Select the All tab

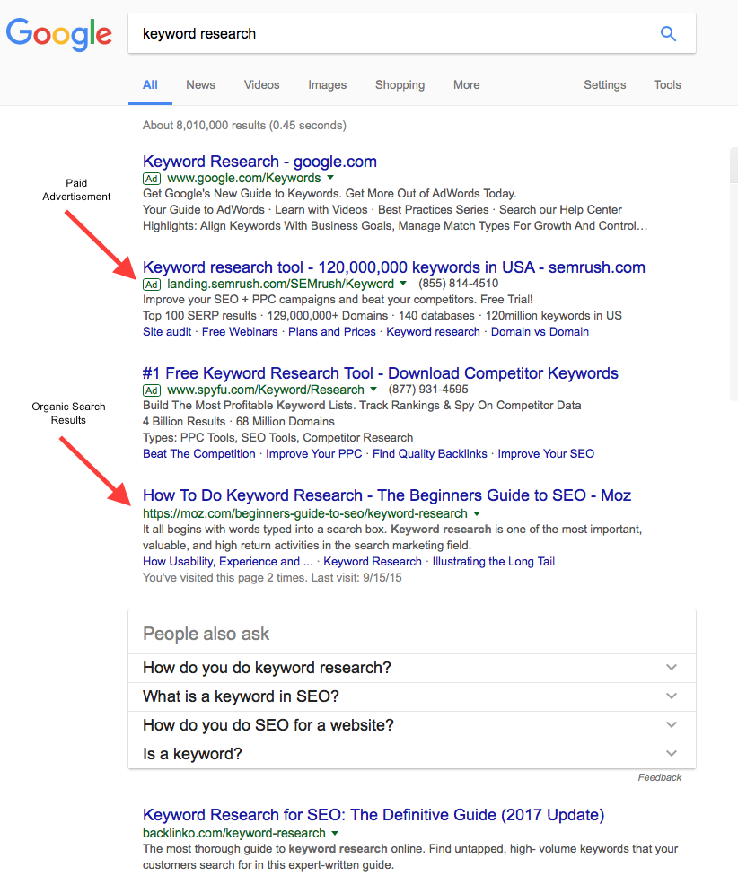tap(150, 85)
